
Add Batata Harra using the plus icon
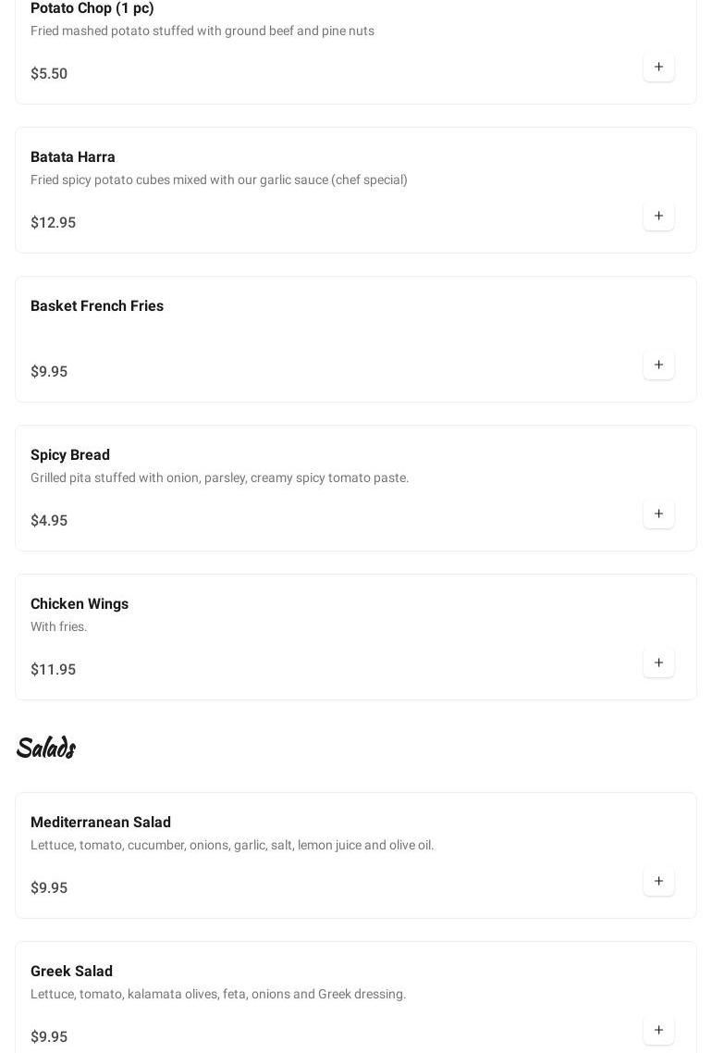pyautogui.click(x=658, y=217)
